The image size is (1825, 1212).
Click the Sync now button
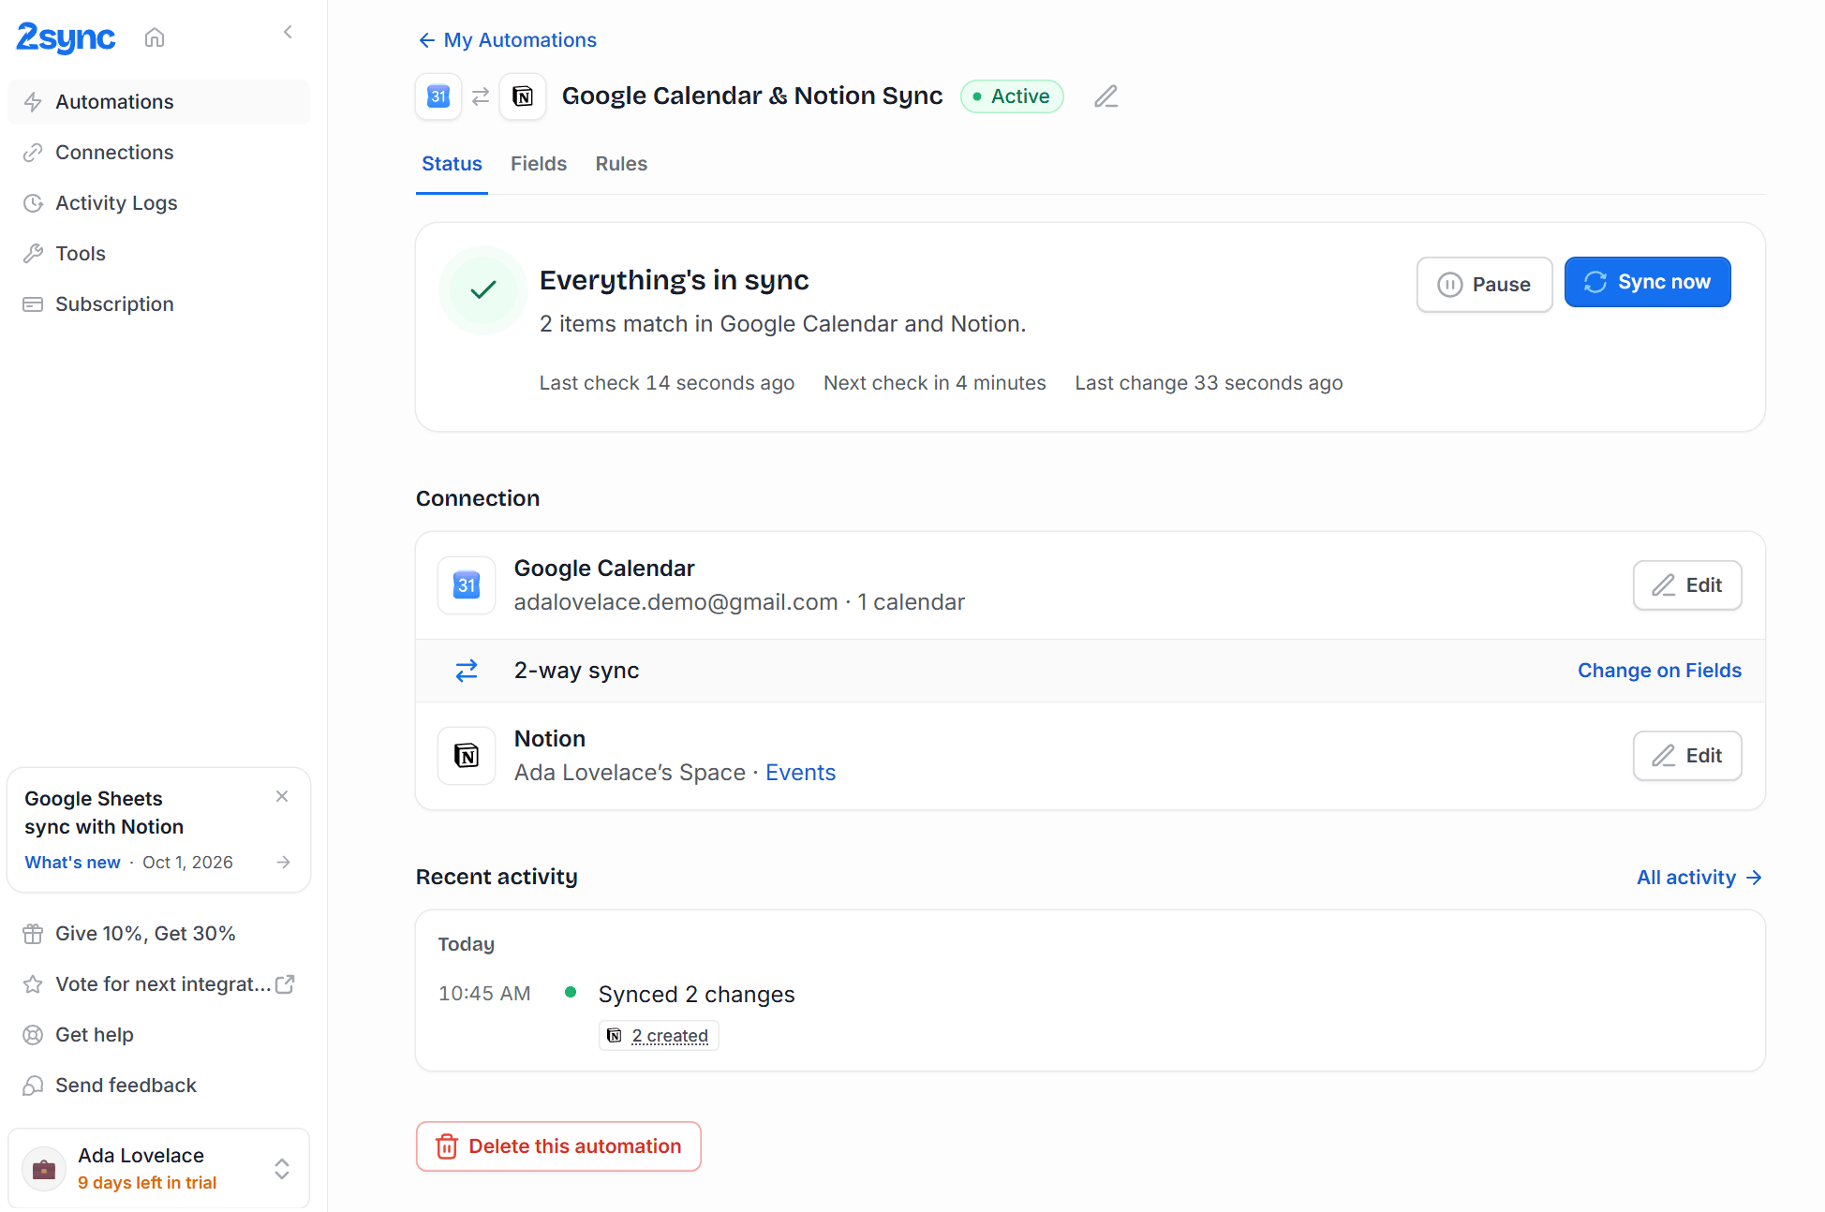coord(1647,282)
